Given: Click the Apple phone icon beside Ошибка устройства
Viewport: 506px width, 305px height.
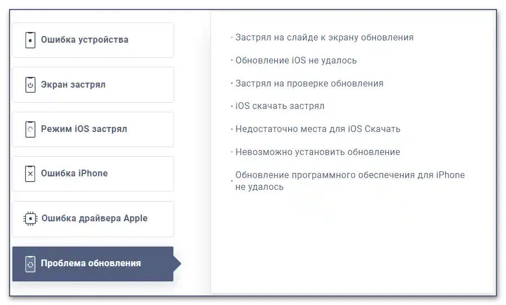Looking at the screenshot, I should click(30, 40).
